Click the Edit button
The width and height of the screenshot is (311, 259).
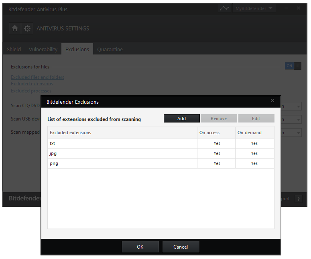(256, 118)
